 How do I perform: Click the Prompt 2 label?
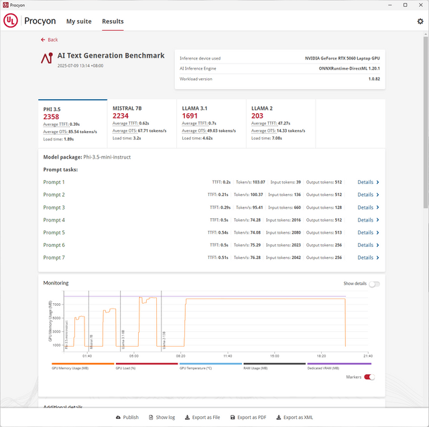click(54, 195)
